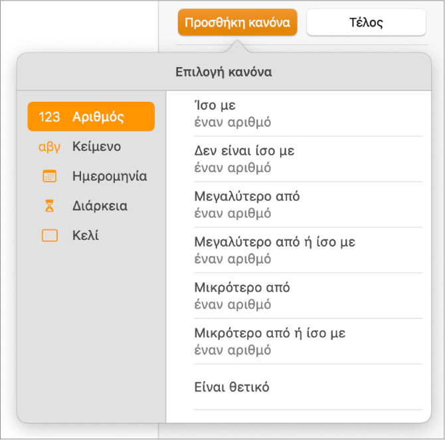Select the 123 number icon
445x440 pixels.
tap(49, 117)
